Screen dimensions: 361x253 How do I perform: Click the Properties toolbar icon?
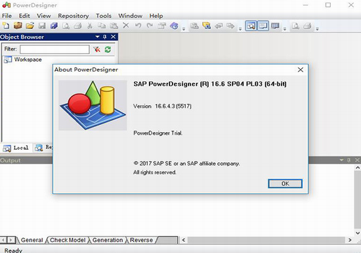[162, 26]
